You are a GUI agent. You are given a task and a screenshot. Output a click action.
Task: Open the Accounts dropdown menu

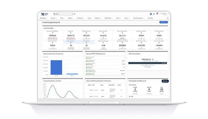54,18
